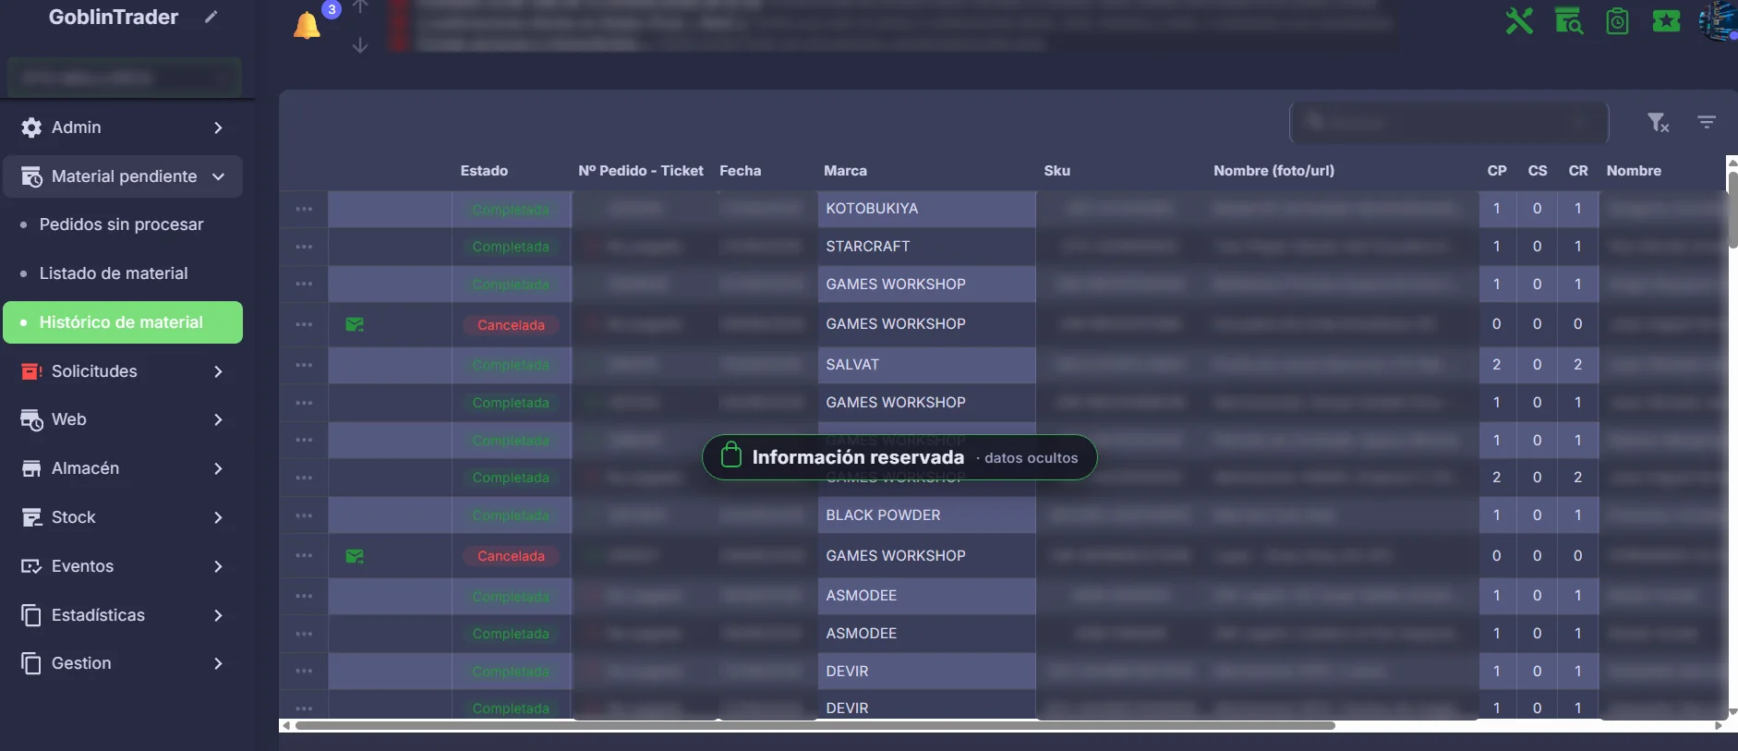Click the Almacén sidebar icon

31,468
